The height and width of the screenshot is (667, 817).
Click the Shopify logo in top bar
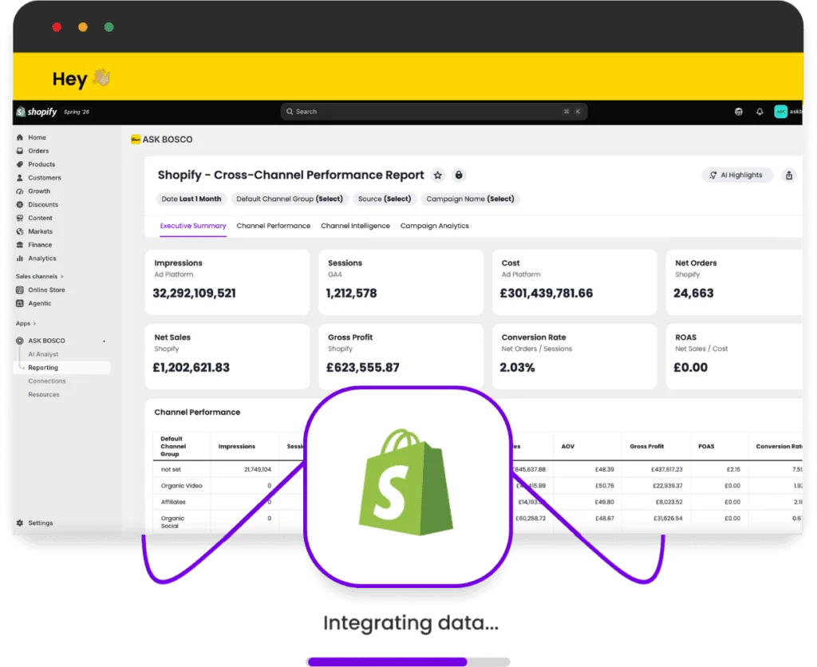click(37, 112)
